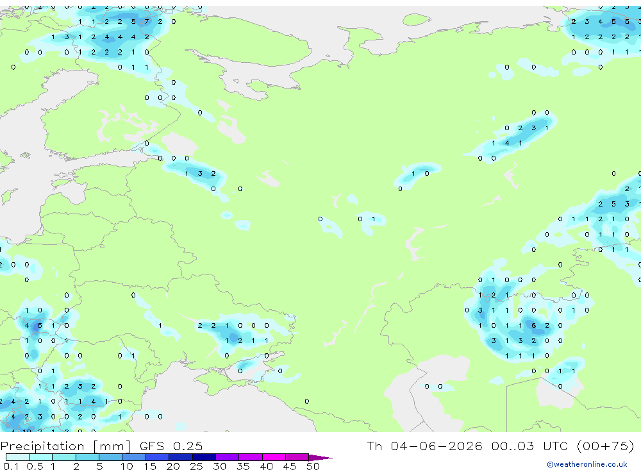
Task: Click the "00..03 UTC" time range
Action: coord(530,446)
